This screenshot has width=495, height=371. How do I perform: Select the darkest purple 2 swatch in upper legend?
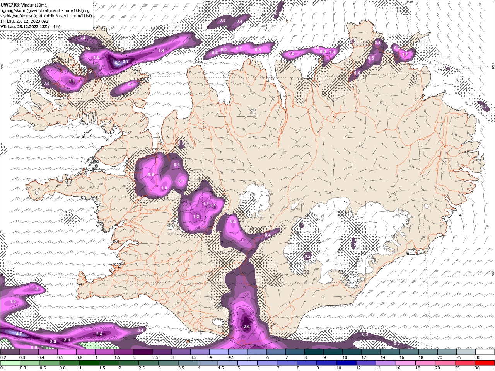point(143,352)
